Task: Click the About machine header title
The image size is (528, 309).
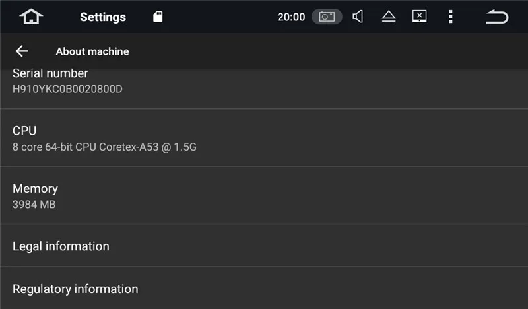Action: click(92, 51)
